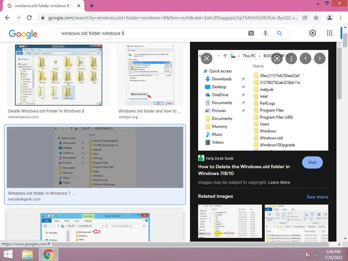Open File Explorer from the taskbar
The width and height of the screenshot is (348, 261).
click(28, 254)
